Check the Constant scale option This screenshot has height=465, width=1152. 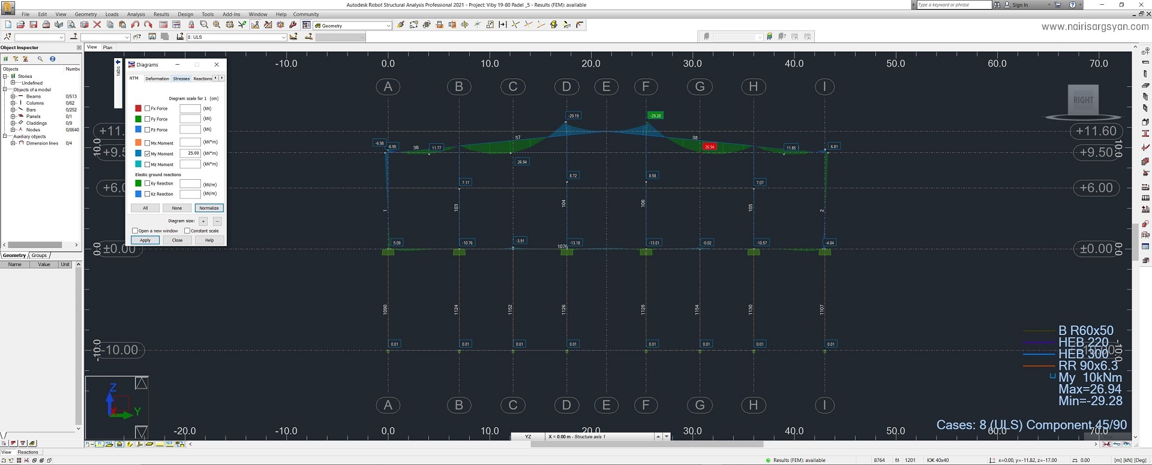187,231
